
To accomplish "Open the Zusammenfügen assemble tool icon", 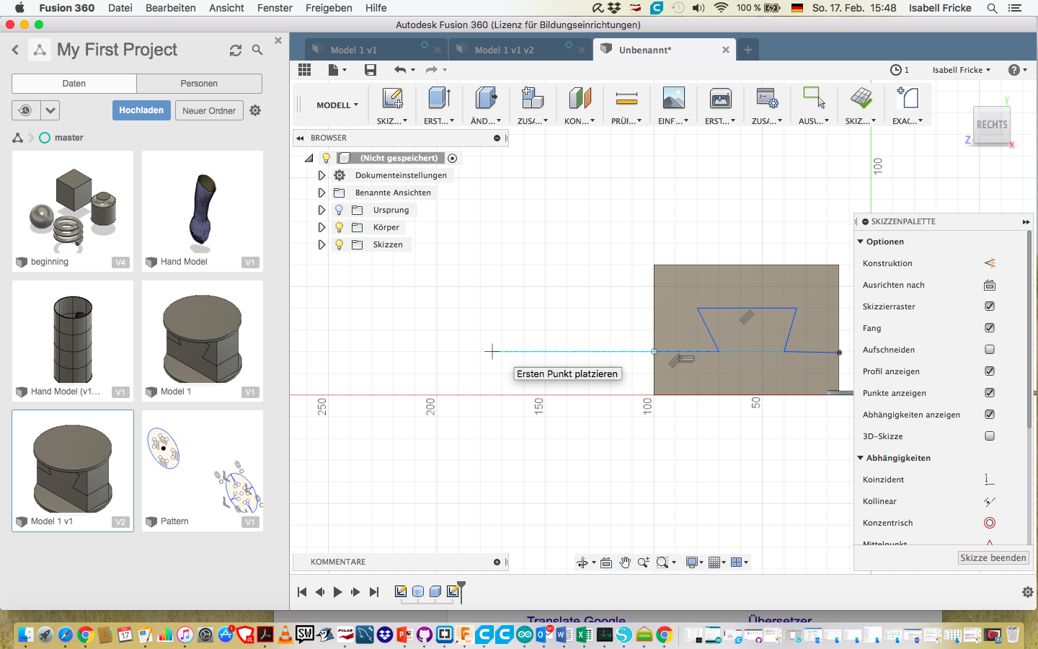I will coord(533,98).
